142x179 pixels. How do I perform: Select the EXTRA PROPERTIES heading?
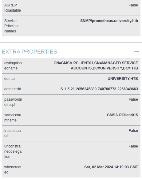pos(30,52)
